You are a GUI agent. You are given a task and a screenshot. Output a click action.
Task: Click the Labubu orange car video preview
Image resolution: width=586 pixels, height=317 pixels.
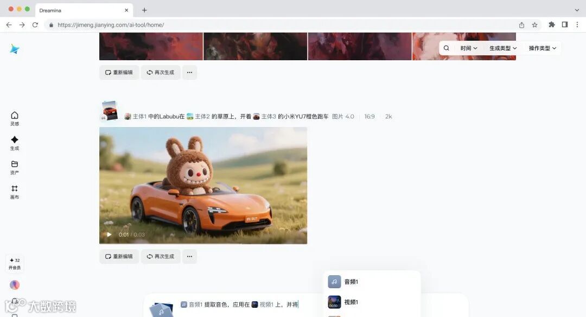(203, 186)
